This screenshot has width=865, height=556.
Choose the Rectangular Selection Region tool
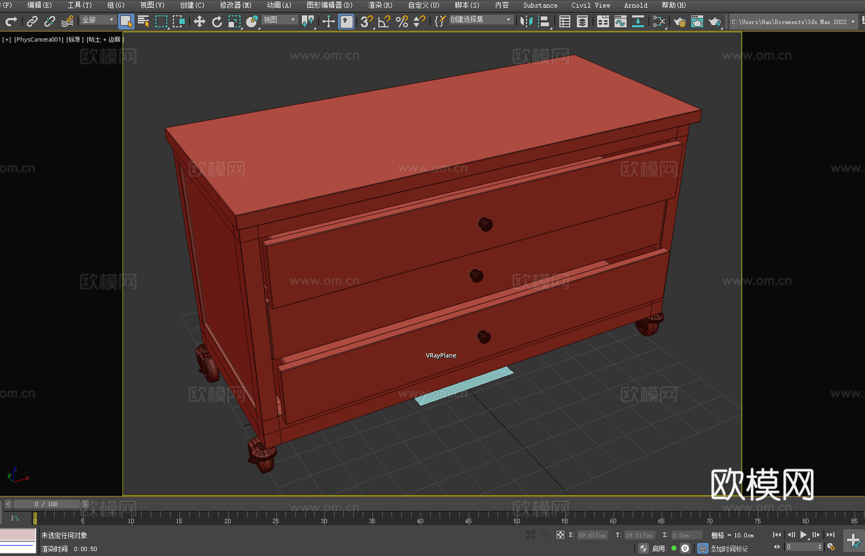pos(161,21)
